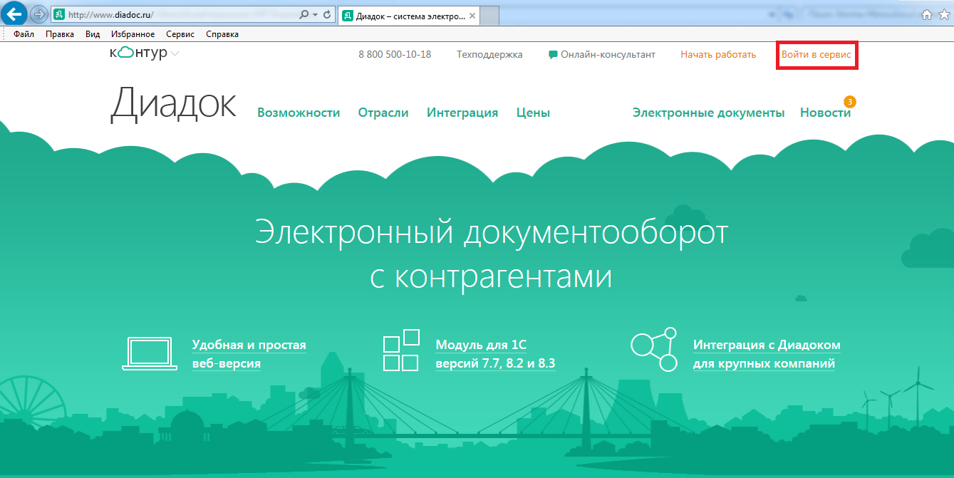Click the Начать работать link
Image resolution: width=954 pixels, height=478 pixels.
point(718,54)
